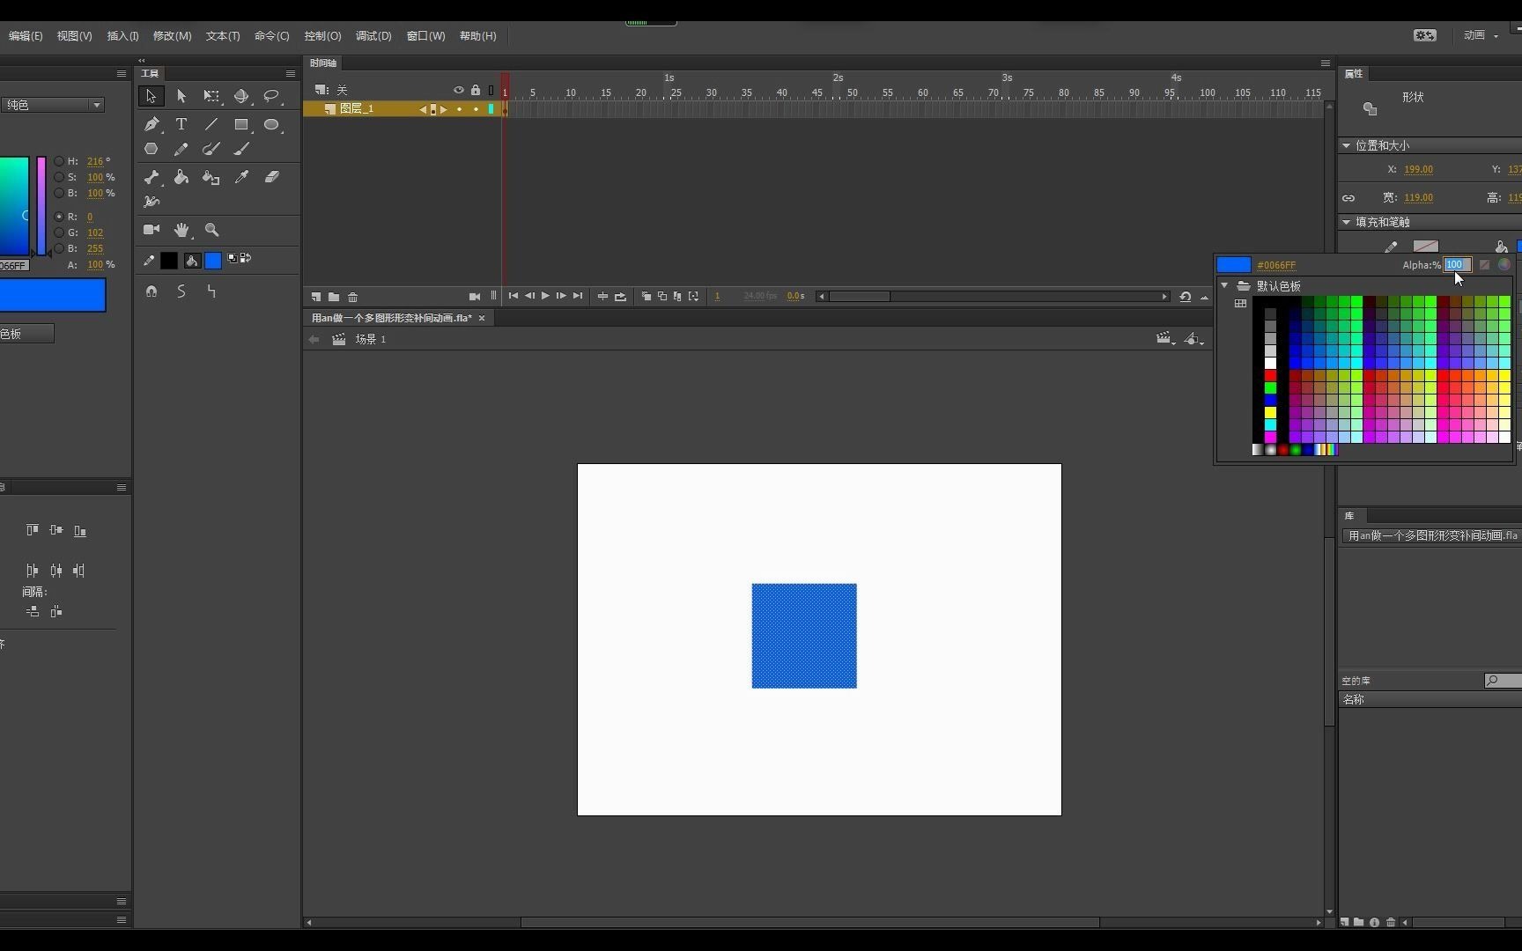Go to first frame button
The image size is (1522, 951).
pyautogui.click(x=513, y=296)
